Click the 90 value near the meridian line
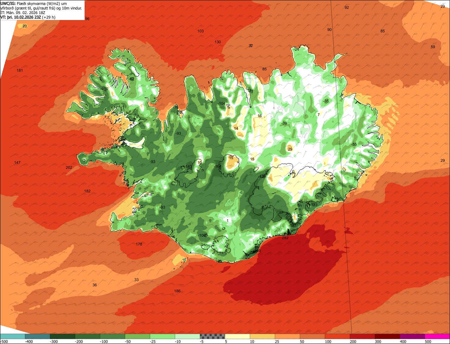 click(329, 30)
